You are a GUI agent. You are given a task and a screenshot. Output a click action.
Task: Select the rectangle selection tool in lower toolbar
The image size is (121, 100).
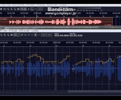[22, 35]
